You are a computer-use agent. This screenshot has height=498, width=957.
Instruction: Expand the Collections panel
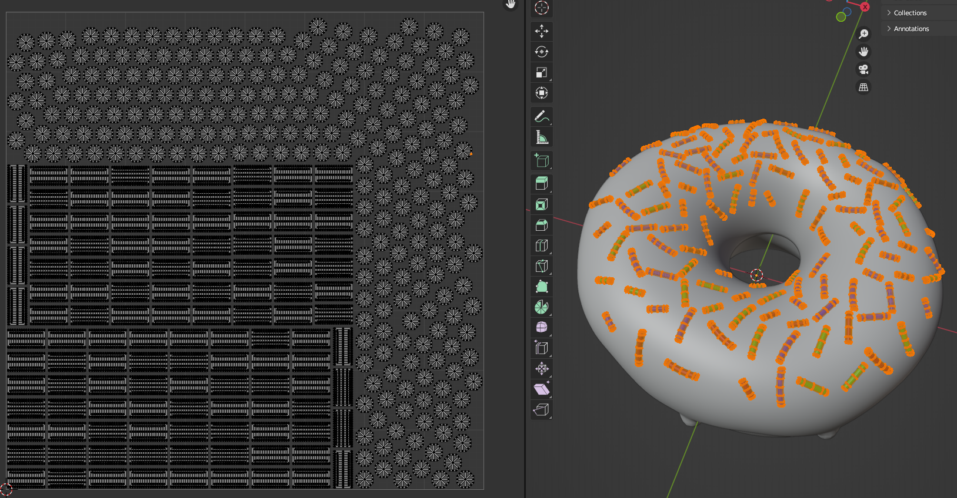click(909, 13)
